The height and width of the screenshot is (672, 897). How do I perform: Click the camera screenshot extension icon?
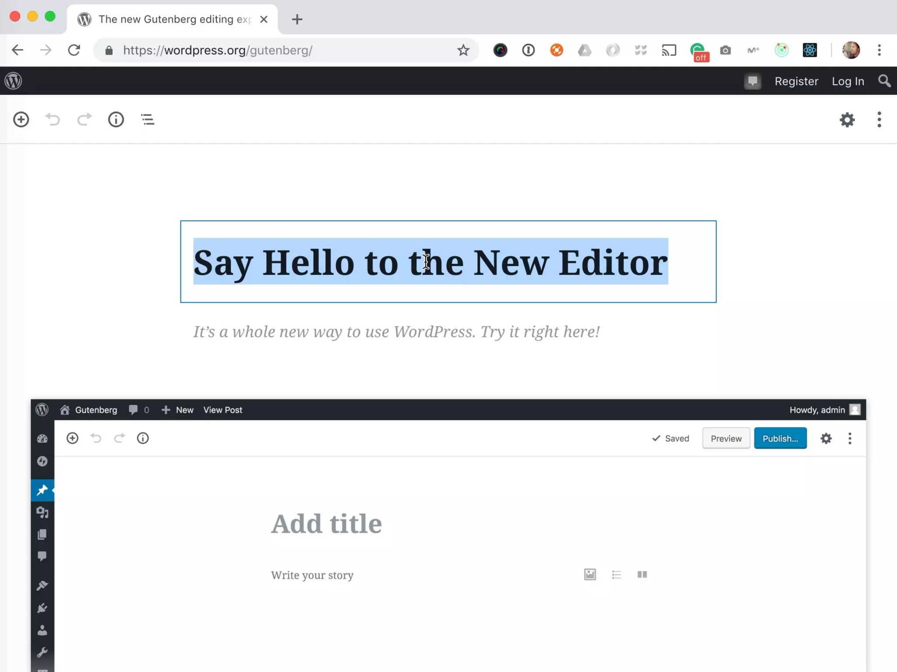point(725,50)
